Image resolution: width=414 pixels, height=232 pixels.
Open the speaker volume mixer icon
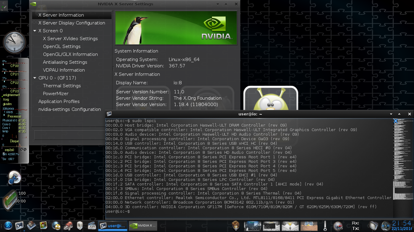tap(386, 226)
